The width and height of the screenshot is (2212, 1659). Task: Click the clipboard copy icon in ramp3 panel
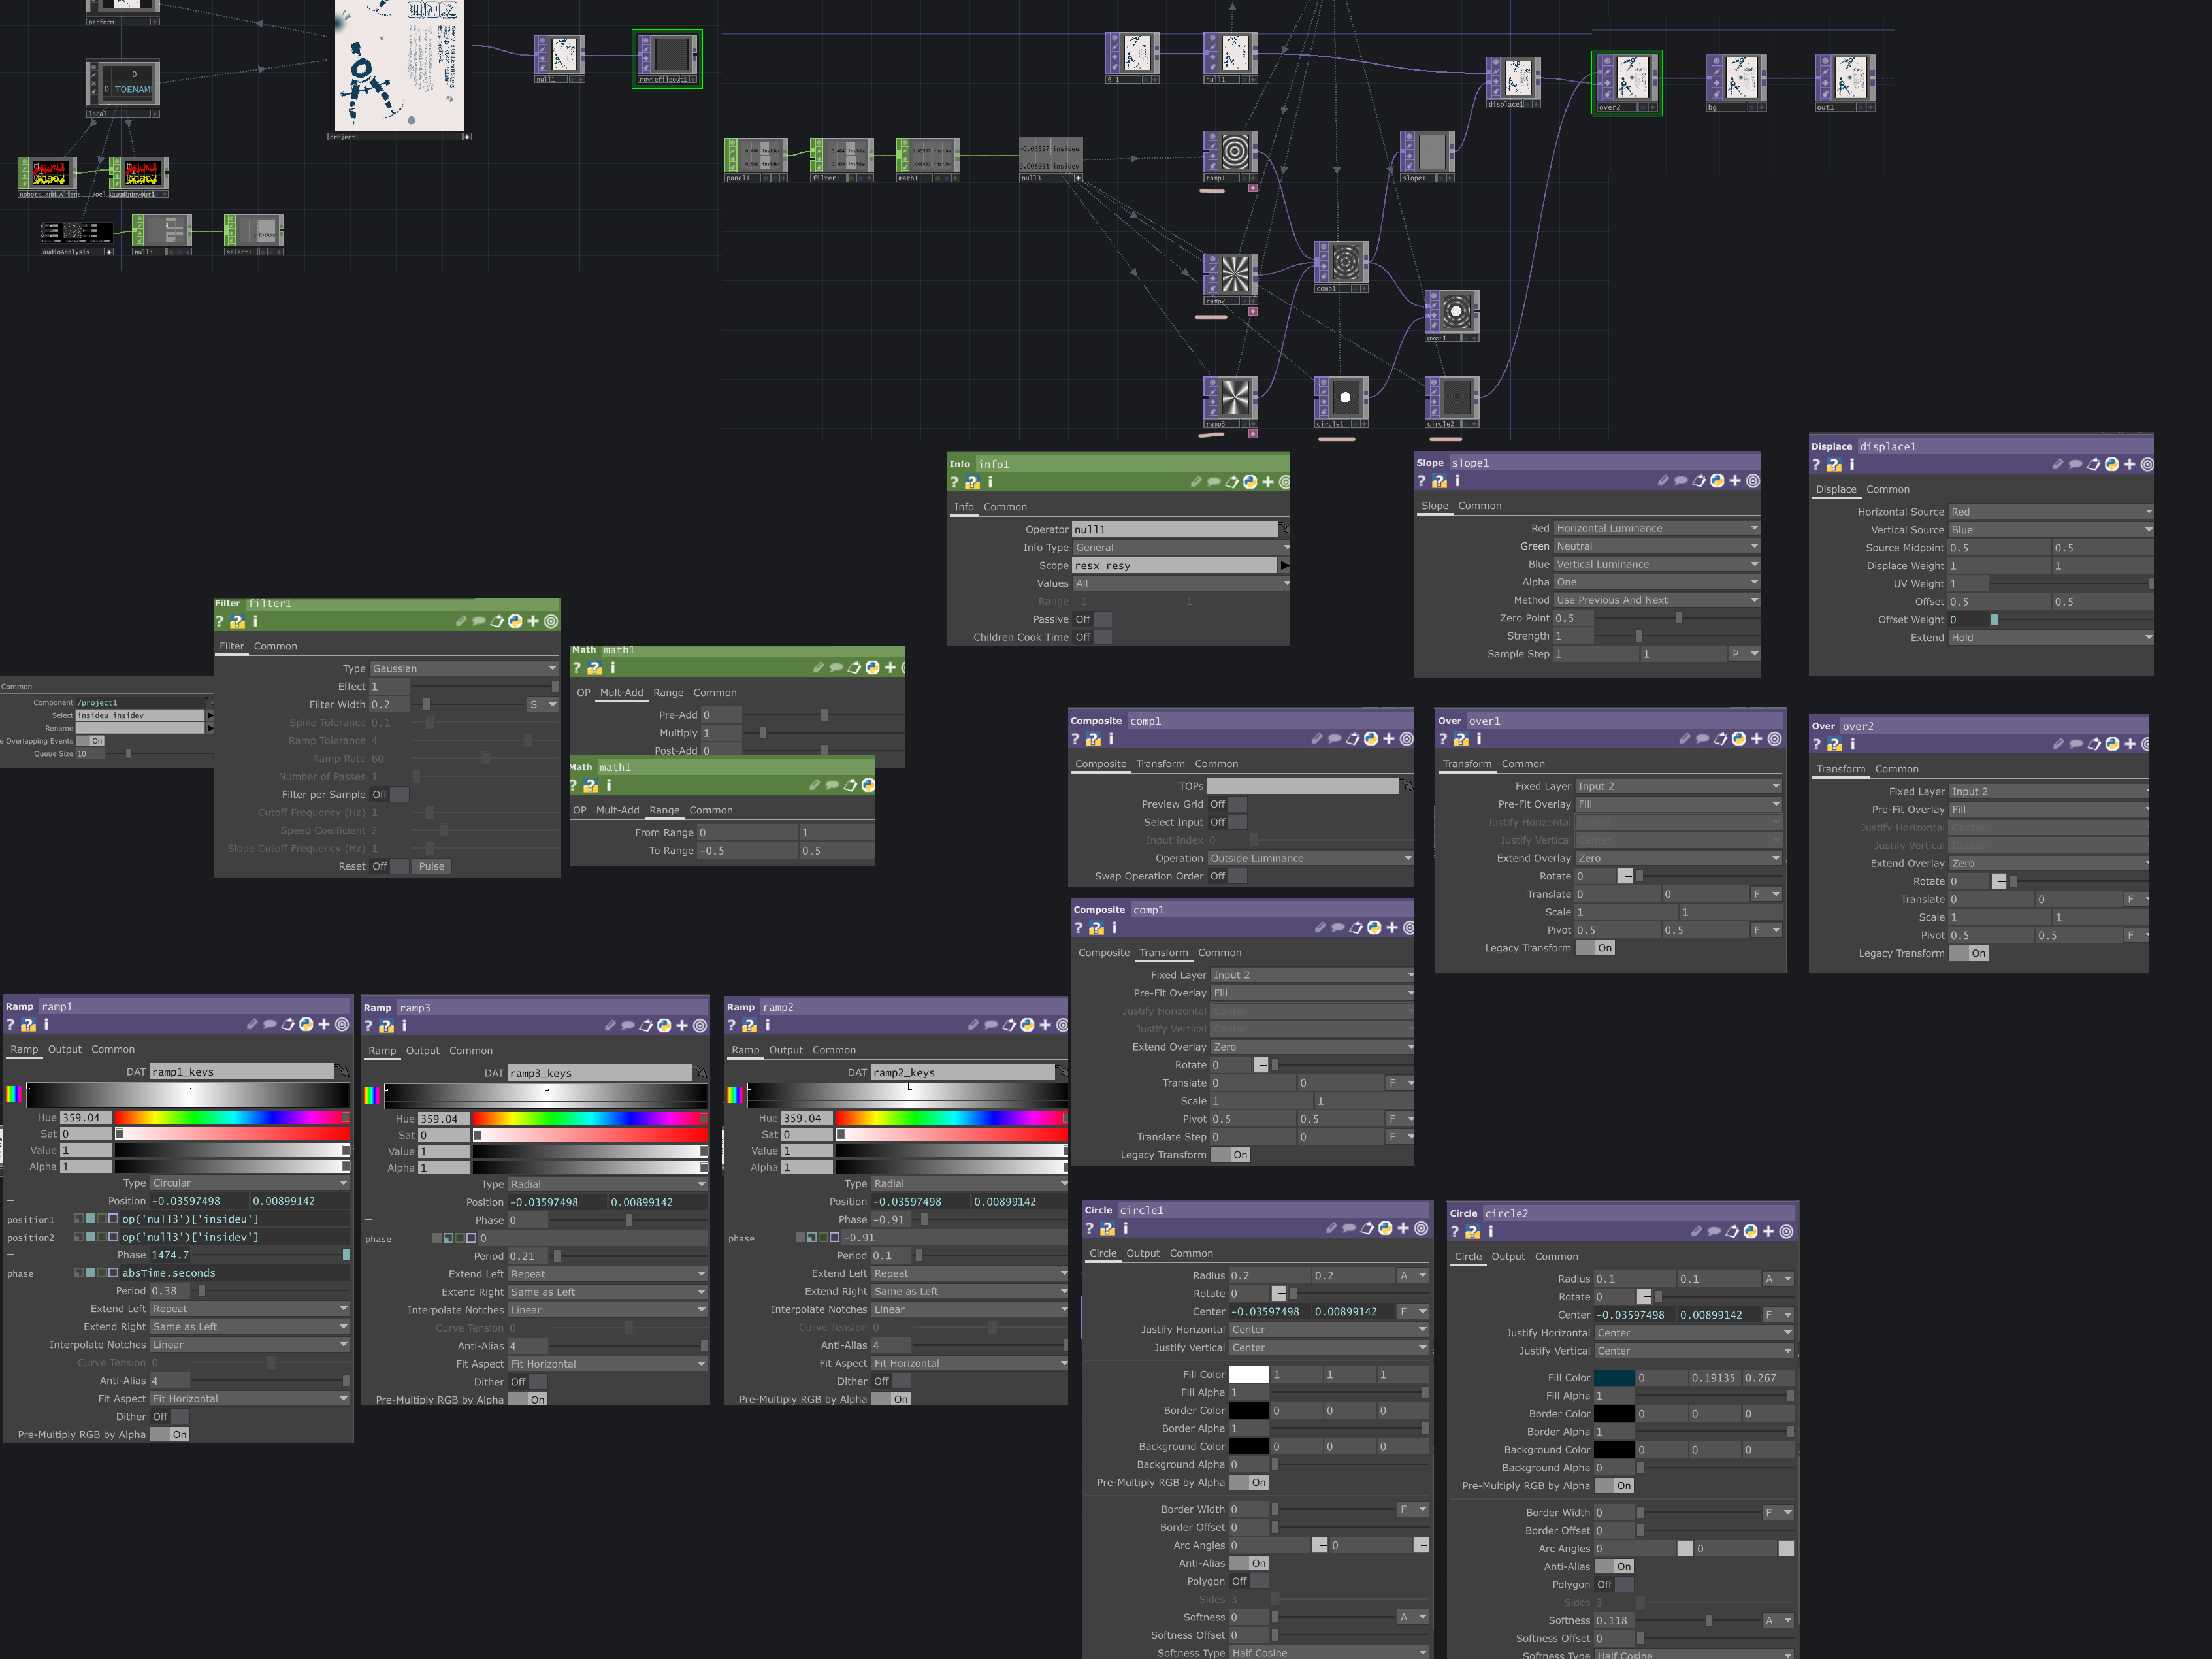tap(646, 1026)
